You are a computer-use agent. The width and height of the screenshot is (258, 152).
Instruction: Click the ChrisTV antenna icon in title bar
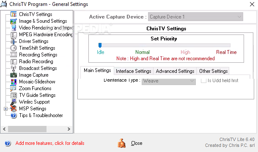4,4
